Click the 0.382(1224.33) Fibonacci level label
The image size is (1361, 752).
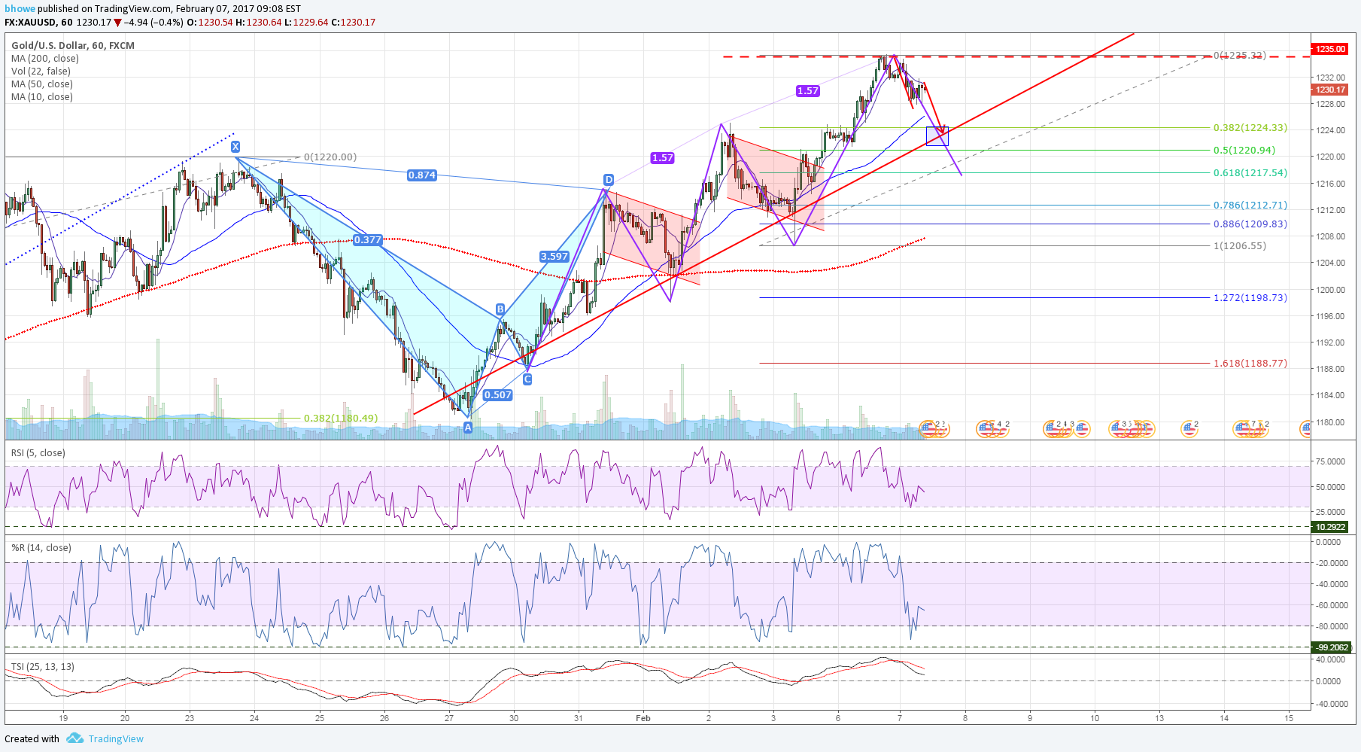[x=1250, y=128]
